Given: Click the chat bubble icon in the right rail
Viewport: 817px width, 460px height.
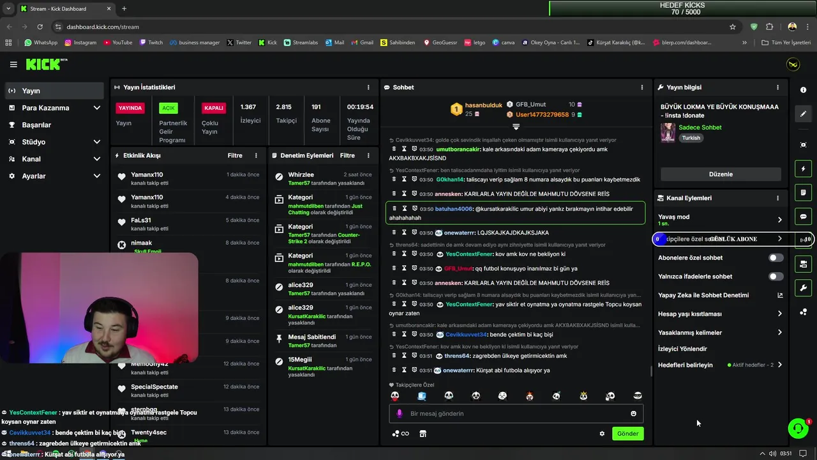Looking at the screenshot, I should coord(803,216).
